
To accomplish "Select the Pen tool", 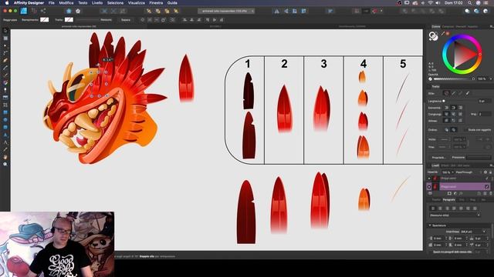I will point(5,60).
